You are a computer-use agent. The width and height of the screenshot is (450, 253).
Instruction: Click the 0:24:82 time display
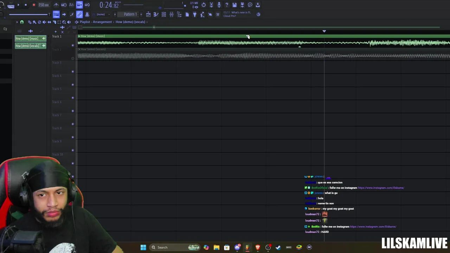click(x=109, y=5)
